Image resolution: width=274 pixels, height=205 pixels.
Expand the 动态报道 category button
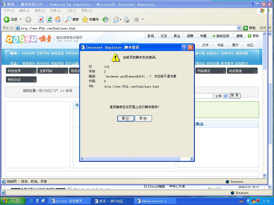point(242,71)
